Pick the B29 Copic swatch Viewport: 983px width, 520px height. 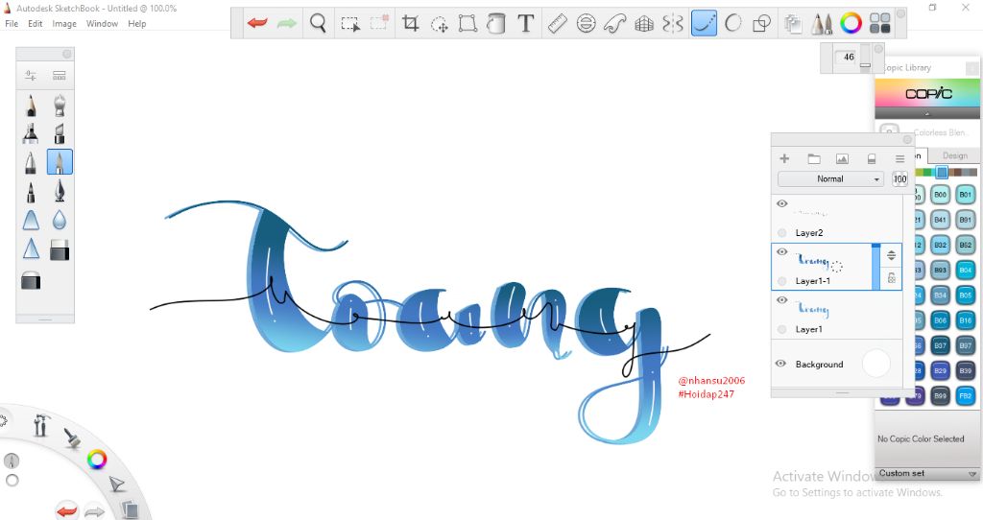click(940, 370)
